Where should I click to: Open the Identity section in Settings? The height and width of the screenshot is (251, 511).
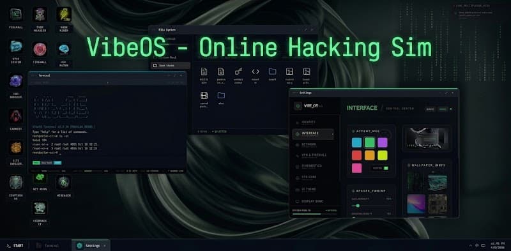313,122
